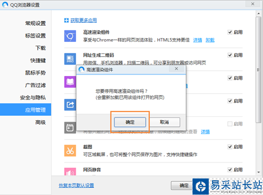
Task: Confirm with 确定 in the 高速渲染组件 dialog
Action: [x=130, y=122]
